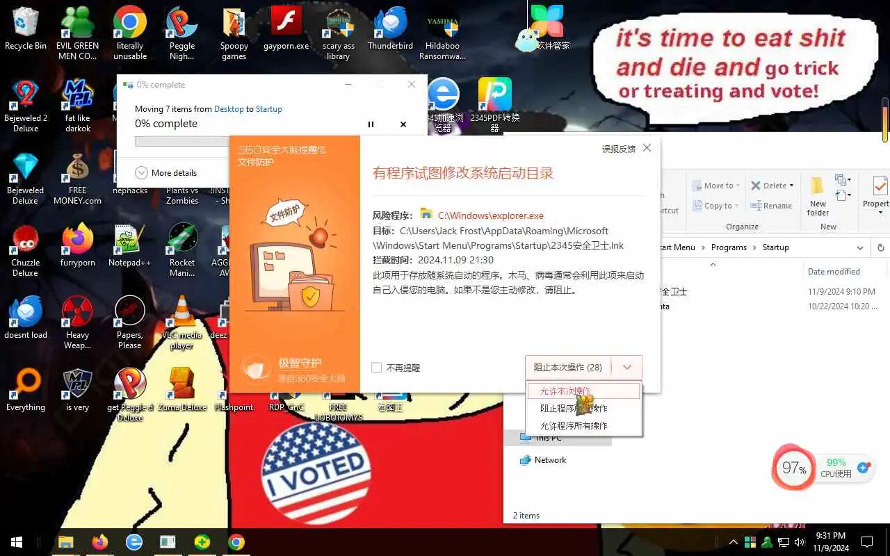The width and height of the screenshot is (890, 556).
Task: Open FREE MONEY.com desktop icon
Action: [x=78, y=177]
